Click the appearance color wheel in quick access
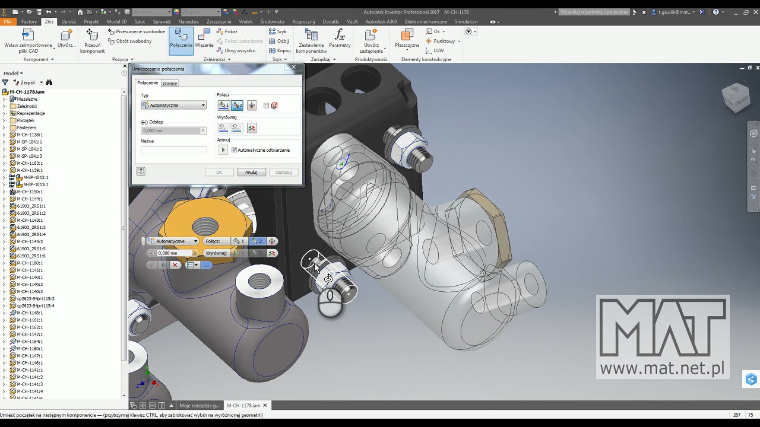Screen dimensions: 760x427 tap(177, 12)
